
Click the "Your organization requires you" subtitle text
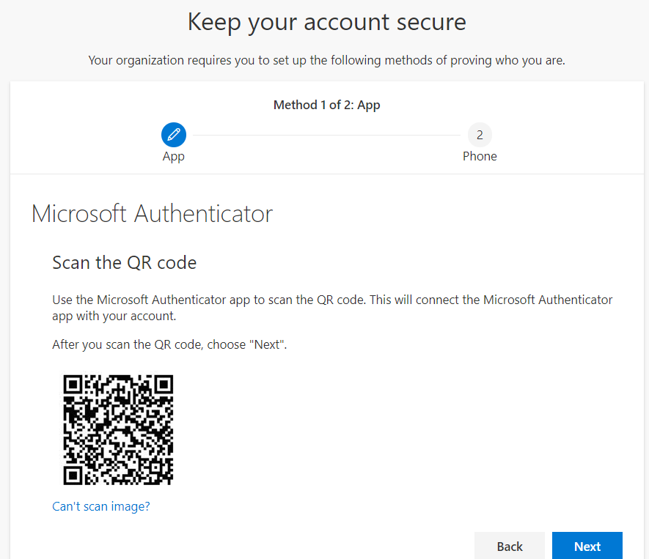pyautogui.click(x=326, y=60)
